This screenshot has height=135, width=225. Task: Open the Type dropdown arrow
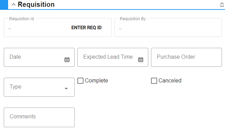[66, 89]
